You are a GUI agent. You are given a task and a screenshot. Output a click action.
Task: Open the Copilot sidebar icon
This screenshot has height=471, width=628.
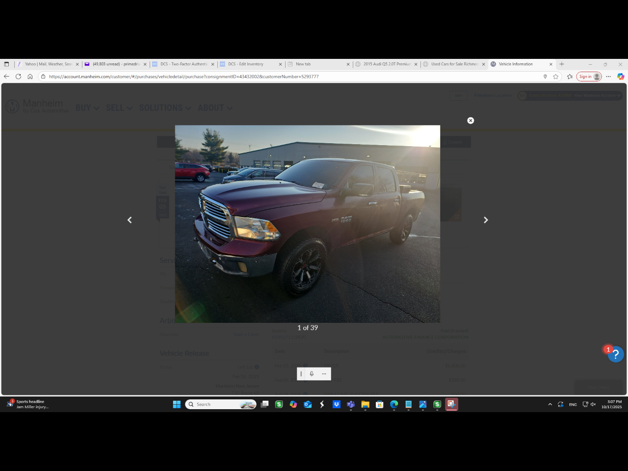coord(620,77)
